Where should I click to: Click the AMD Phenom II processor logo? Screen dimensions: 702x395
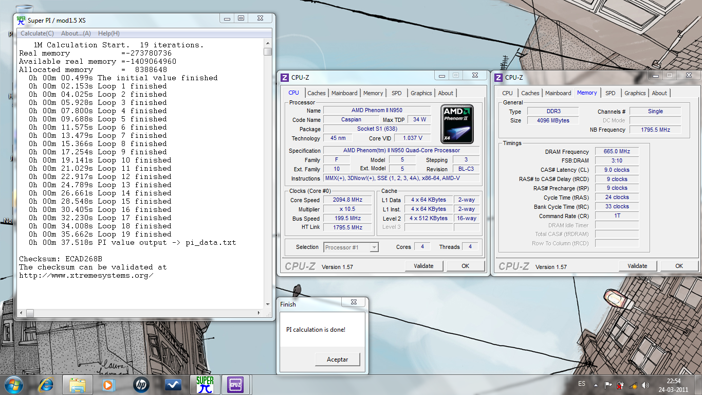click(x=457, y=124)
